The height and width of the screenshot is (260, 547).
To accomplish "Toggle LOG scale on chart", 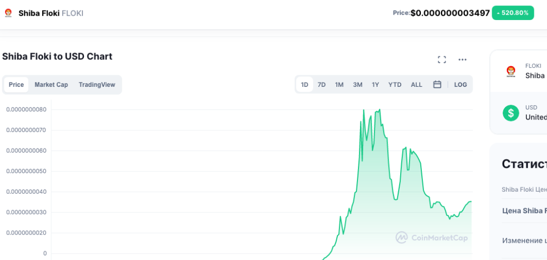I will 461,84.
